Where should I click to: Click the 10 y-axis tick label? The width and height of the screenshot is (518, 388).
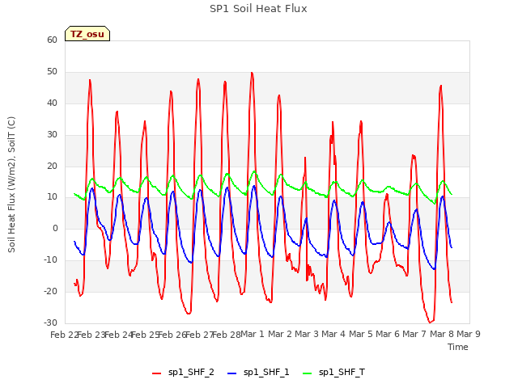tap(52, 197)
